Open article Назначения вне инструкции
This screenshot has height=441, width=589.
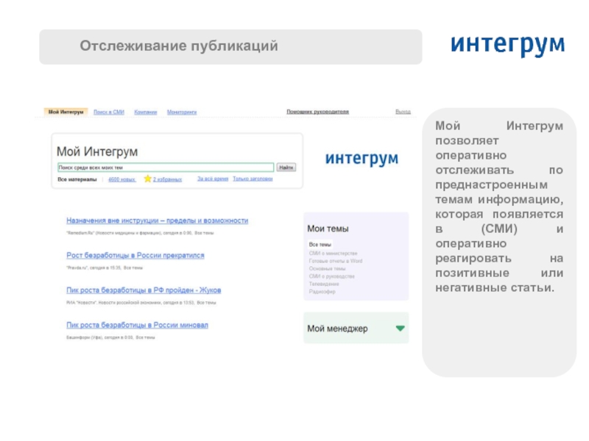(x=157, y=220)
